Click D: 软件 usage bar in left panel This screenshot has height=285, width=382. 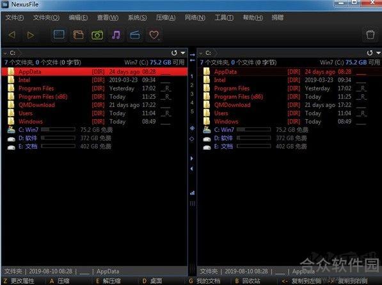click(58, 138)
